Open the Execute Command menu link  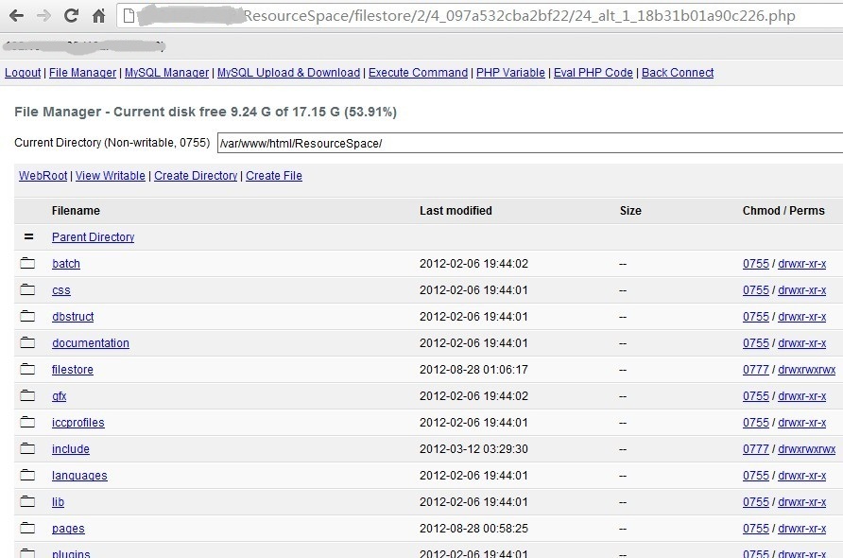coord(418,73)
